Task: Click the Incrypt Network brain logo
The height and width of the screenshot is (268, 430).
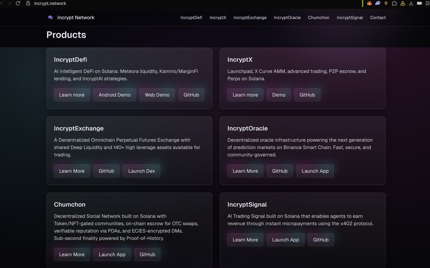Action: coord(50,18)
